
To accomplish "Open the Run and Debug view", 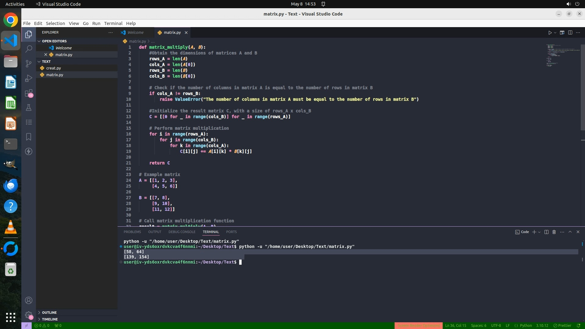I will pyautogui.click(x=29, y=78).
